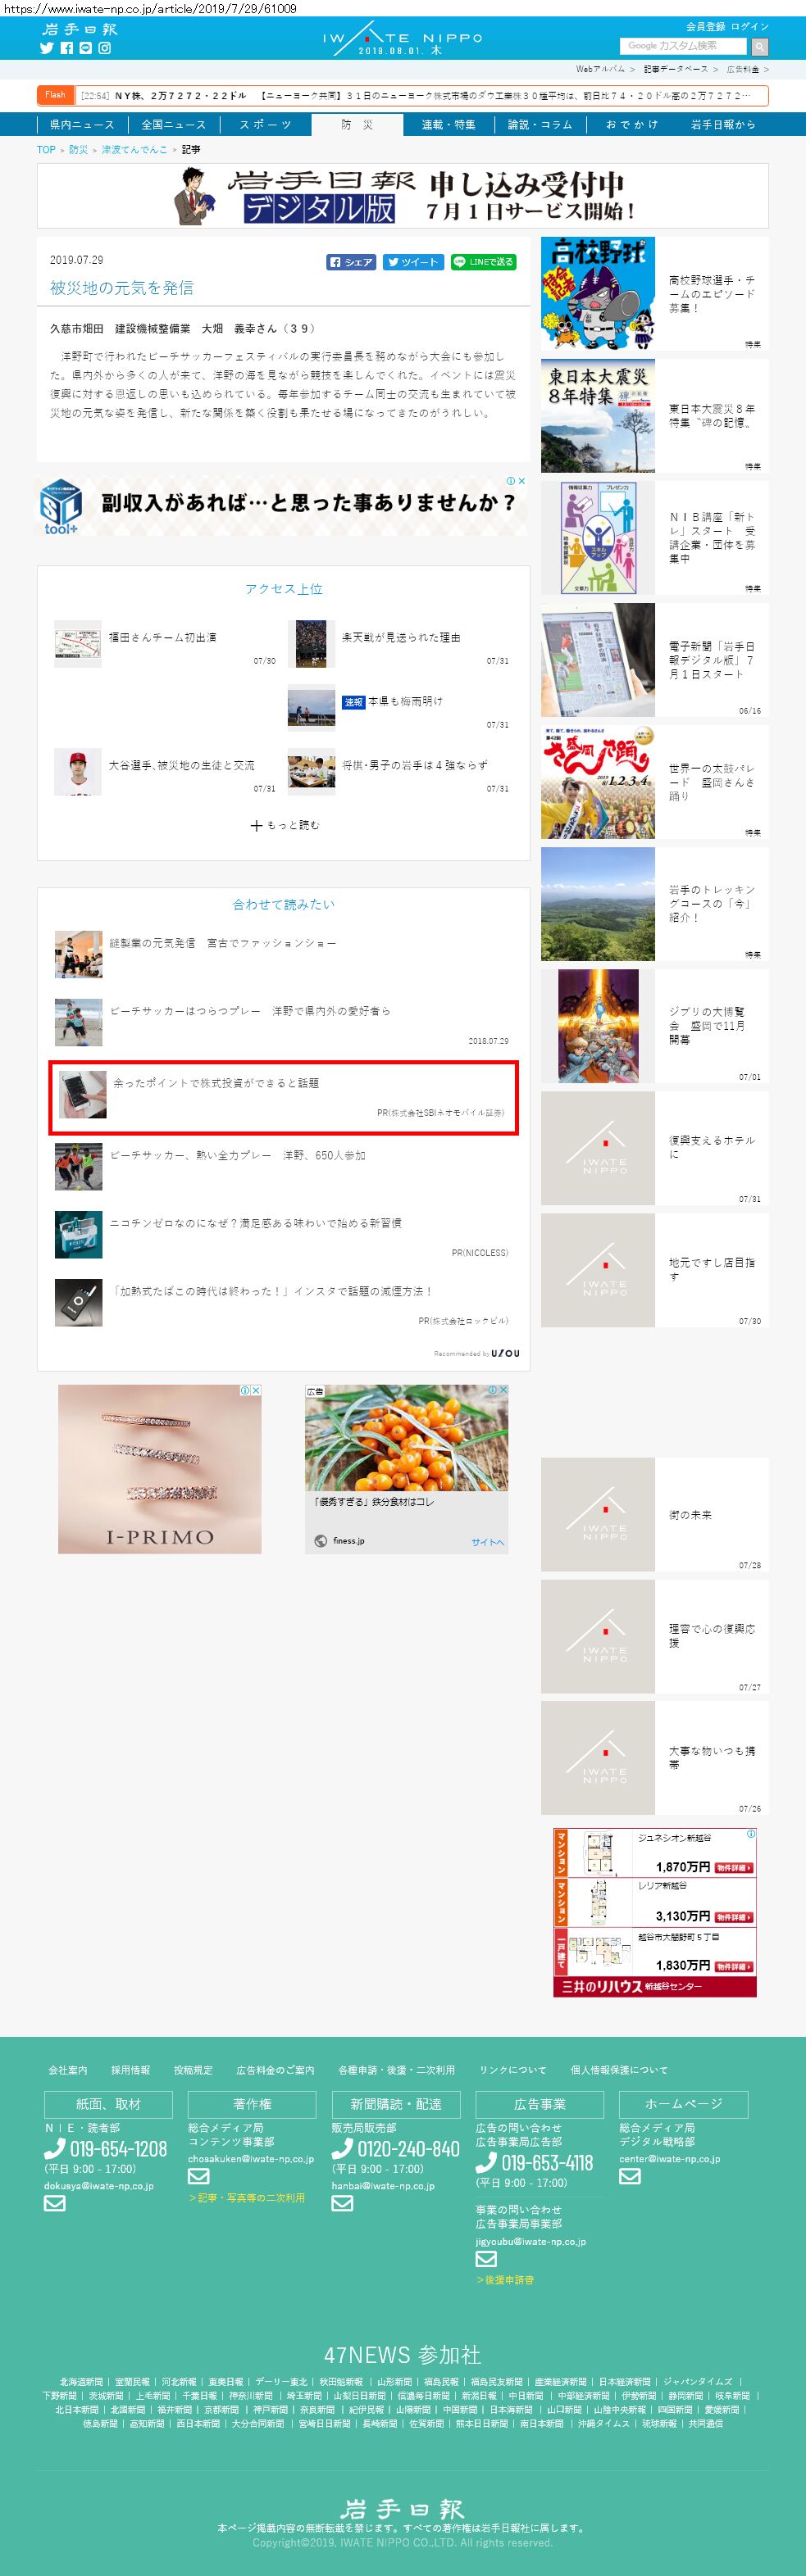Viewport: 806px width, 2576px height.
Task: Focus the Google カスタム検索 input field
Action: pos(684,46)
